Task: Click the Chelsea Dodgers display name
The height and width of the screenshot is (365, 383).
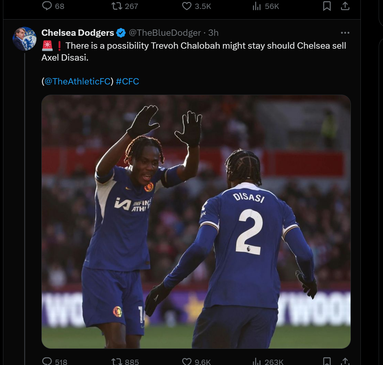Action: point(78,33)
